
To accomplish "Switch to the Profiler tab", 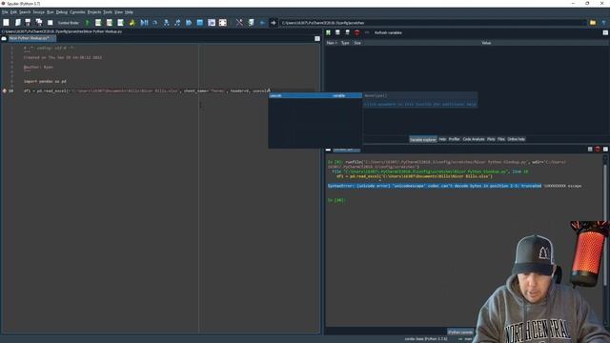I will (x=454, y=139).
